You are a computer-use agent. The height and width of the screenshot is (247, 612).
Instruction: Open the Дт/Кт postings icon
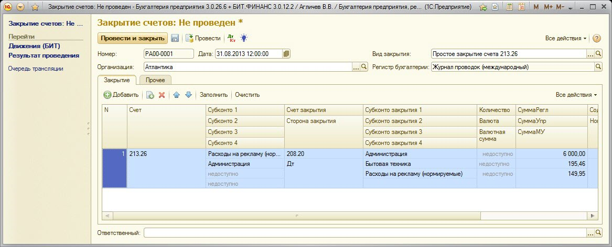(x=231, y=38)
